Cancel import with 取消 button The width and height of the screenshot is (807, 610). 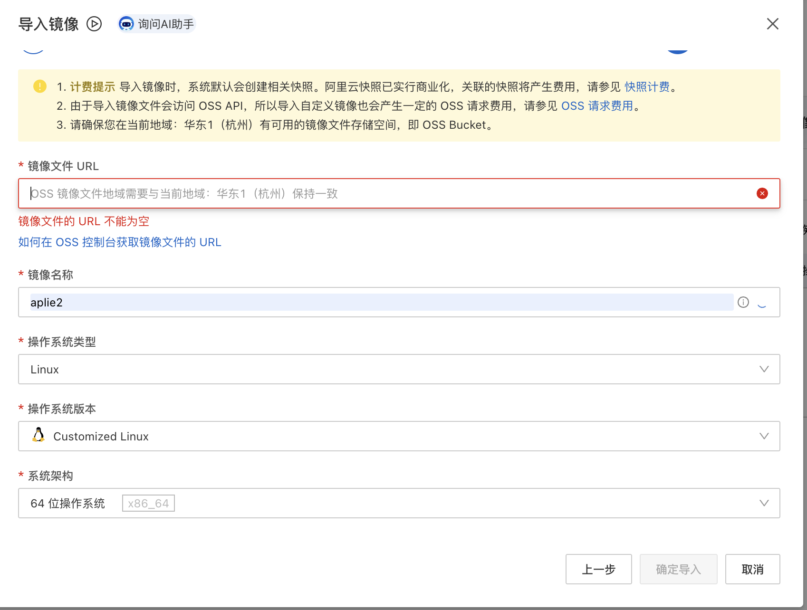[x=752, y=569]
